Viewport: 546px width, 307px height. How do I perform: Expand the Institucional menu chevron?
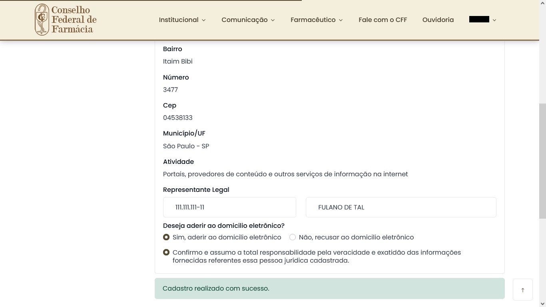click(x=203, y=20)
